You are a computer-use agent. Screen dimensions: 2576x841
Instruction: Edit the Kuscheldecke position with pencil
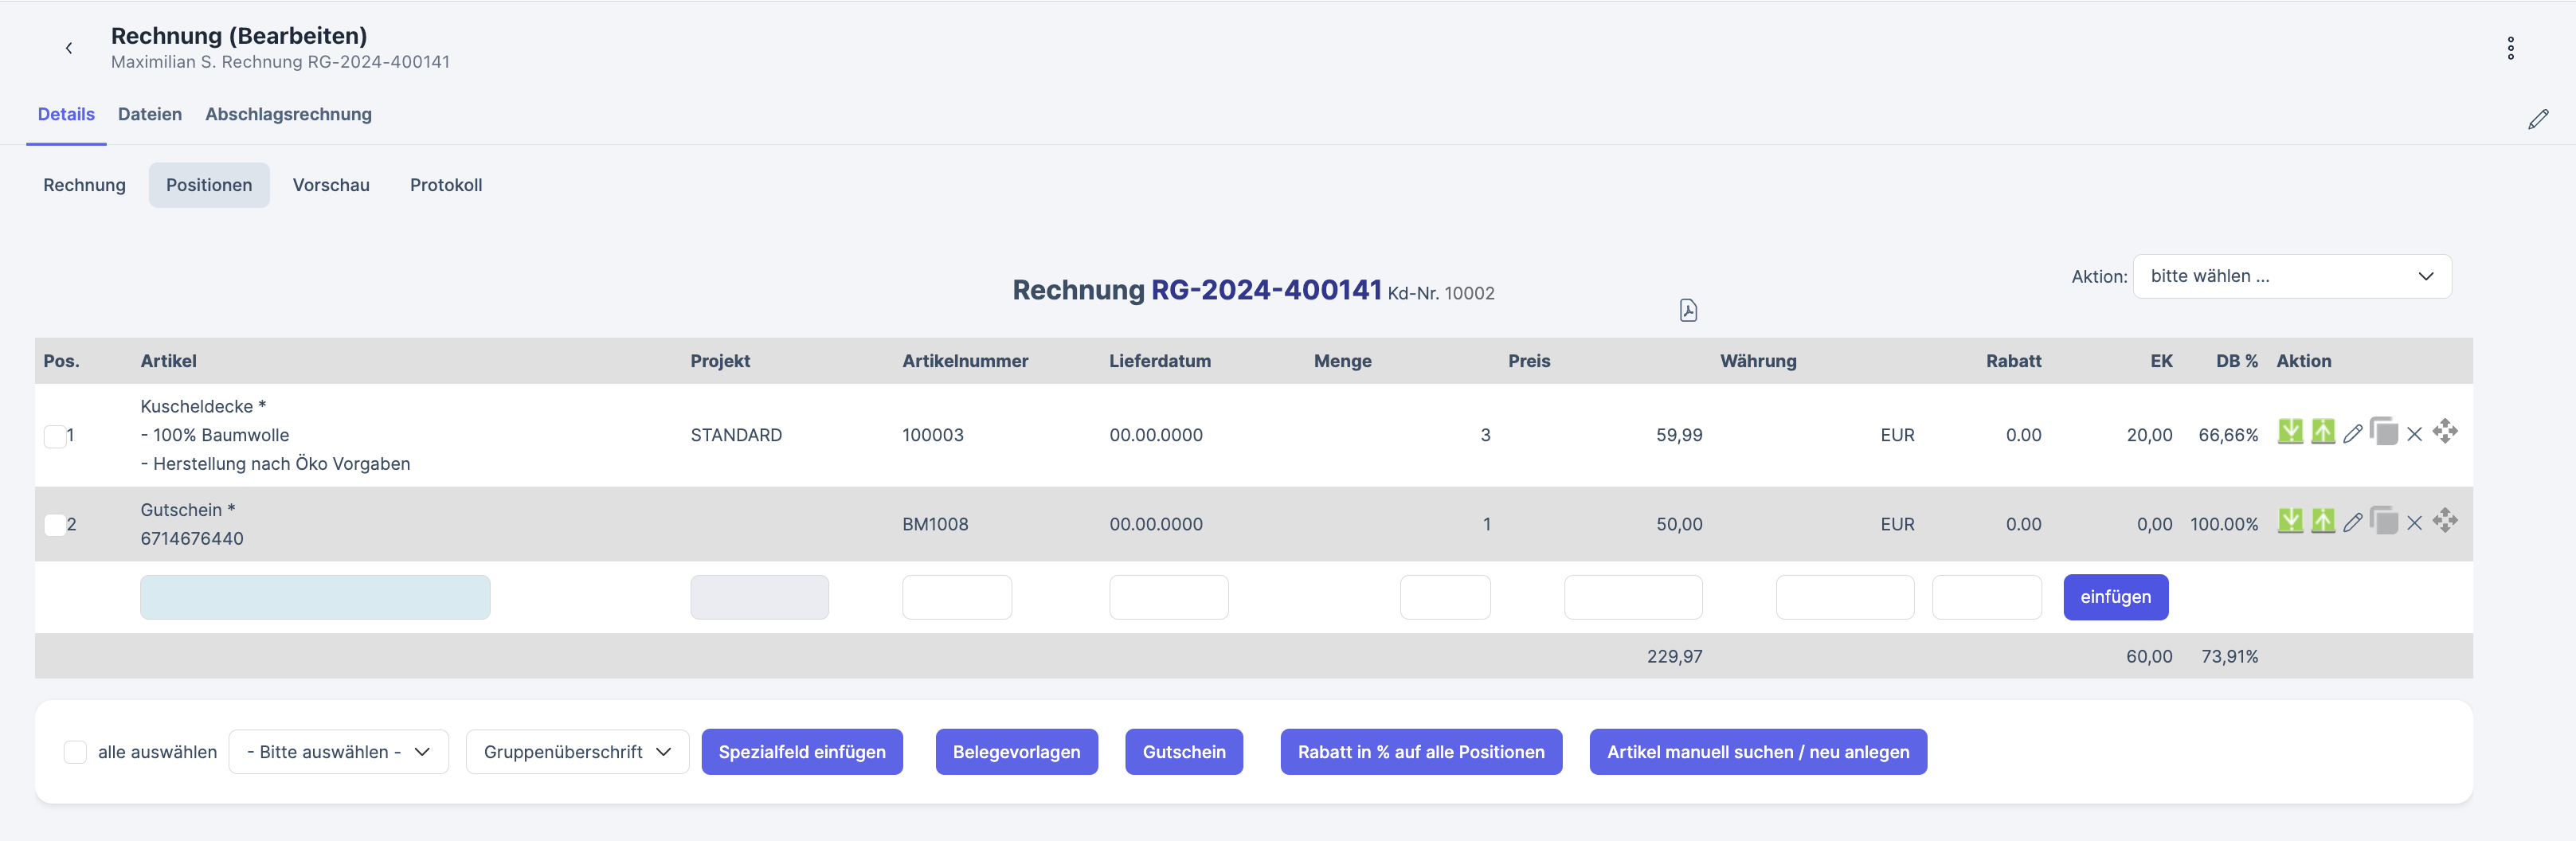pyautogui.click(x=2352, y=434)
